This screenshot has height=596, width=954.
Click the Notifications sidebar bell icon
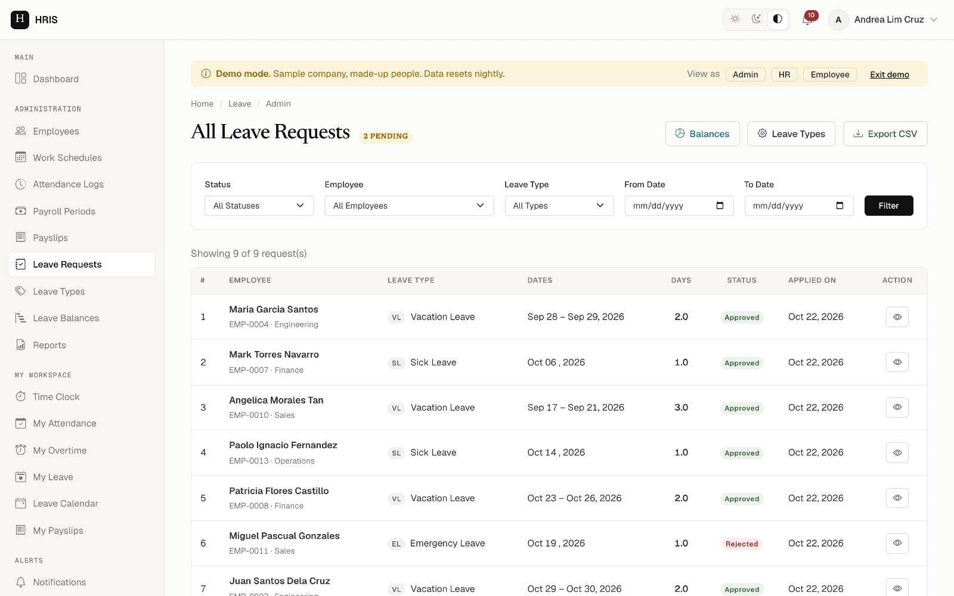tap(21, 582)
